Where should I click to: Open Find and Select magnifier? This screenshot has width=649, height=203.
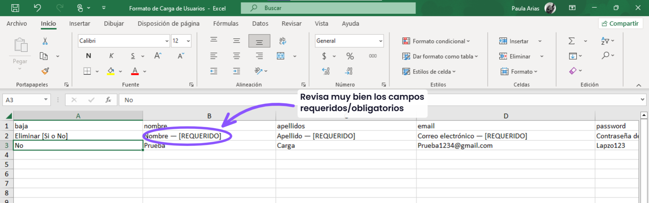point(605,55)
